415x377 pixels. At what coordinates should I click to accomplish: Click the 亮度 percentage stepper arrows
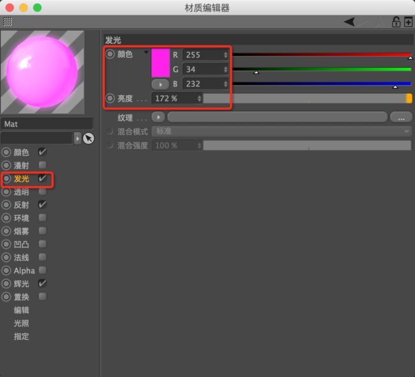199,98
